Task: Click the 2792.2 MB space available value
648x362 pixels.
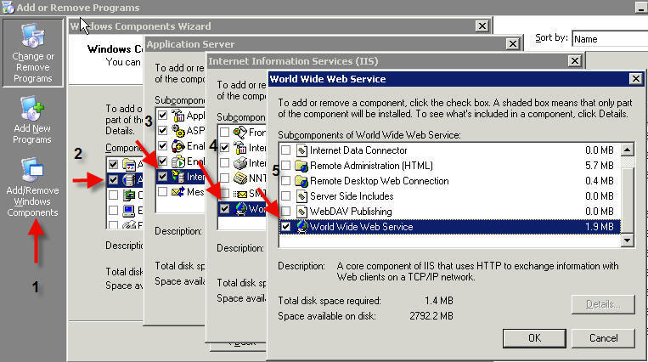Action: [x=431, y=316]
